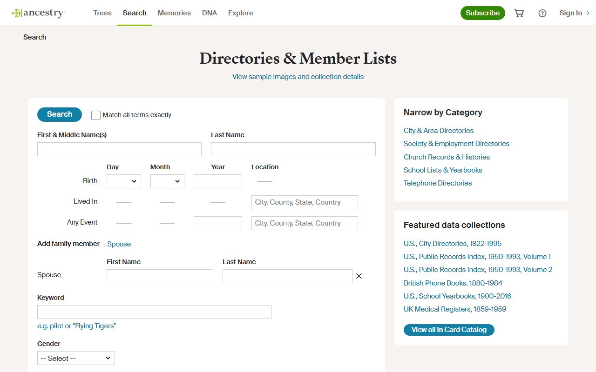Click the blue Search button
The image size is (596, 372).
coord(60,114)
